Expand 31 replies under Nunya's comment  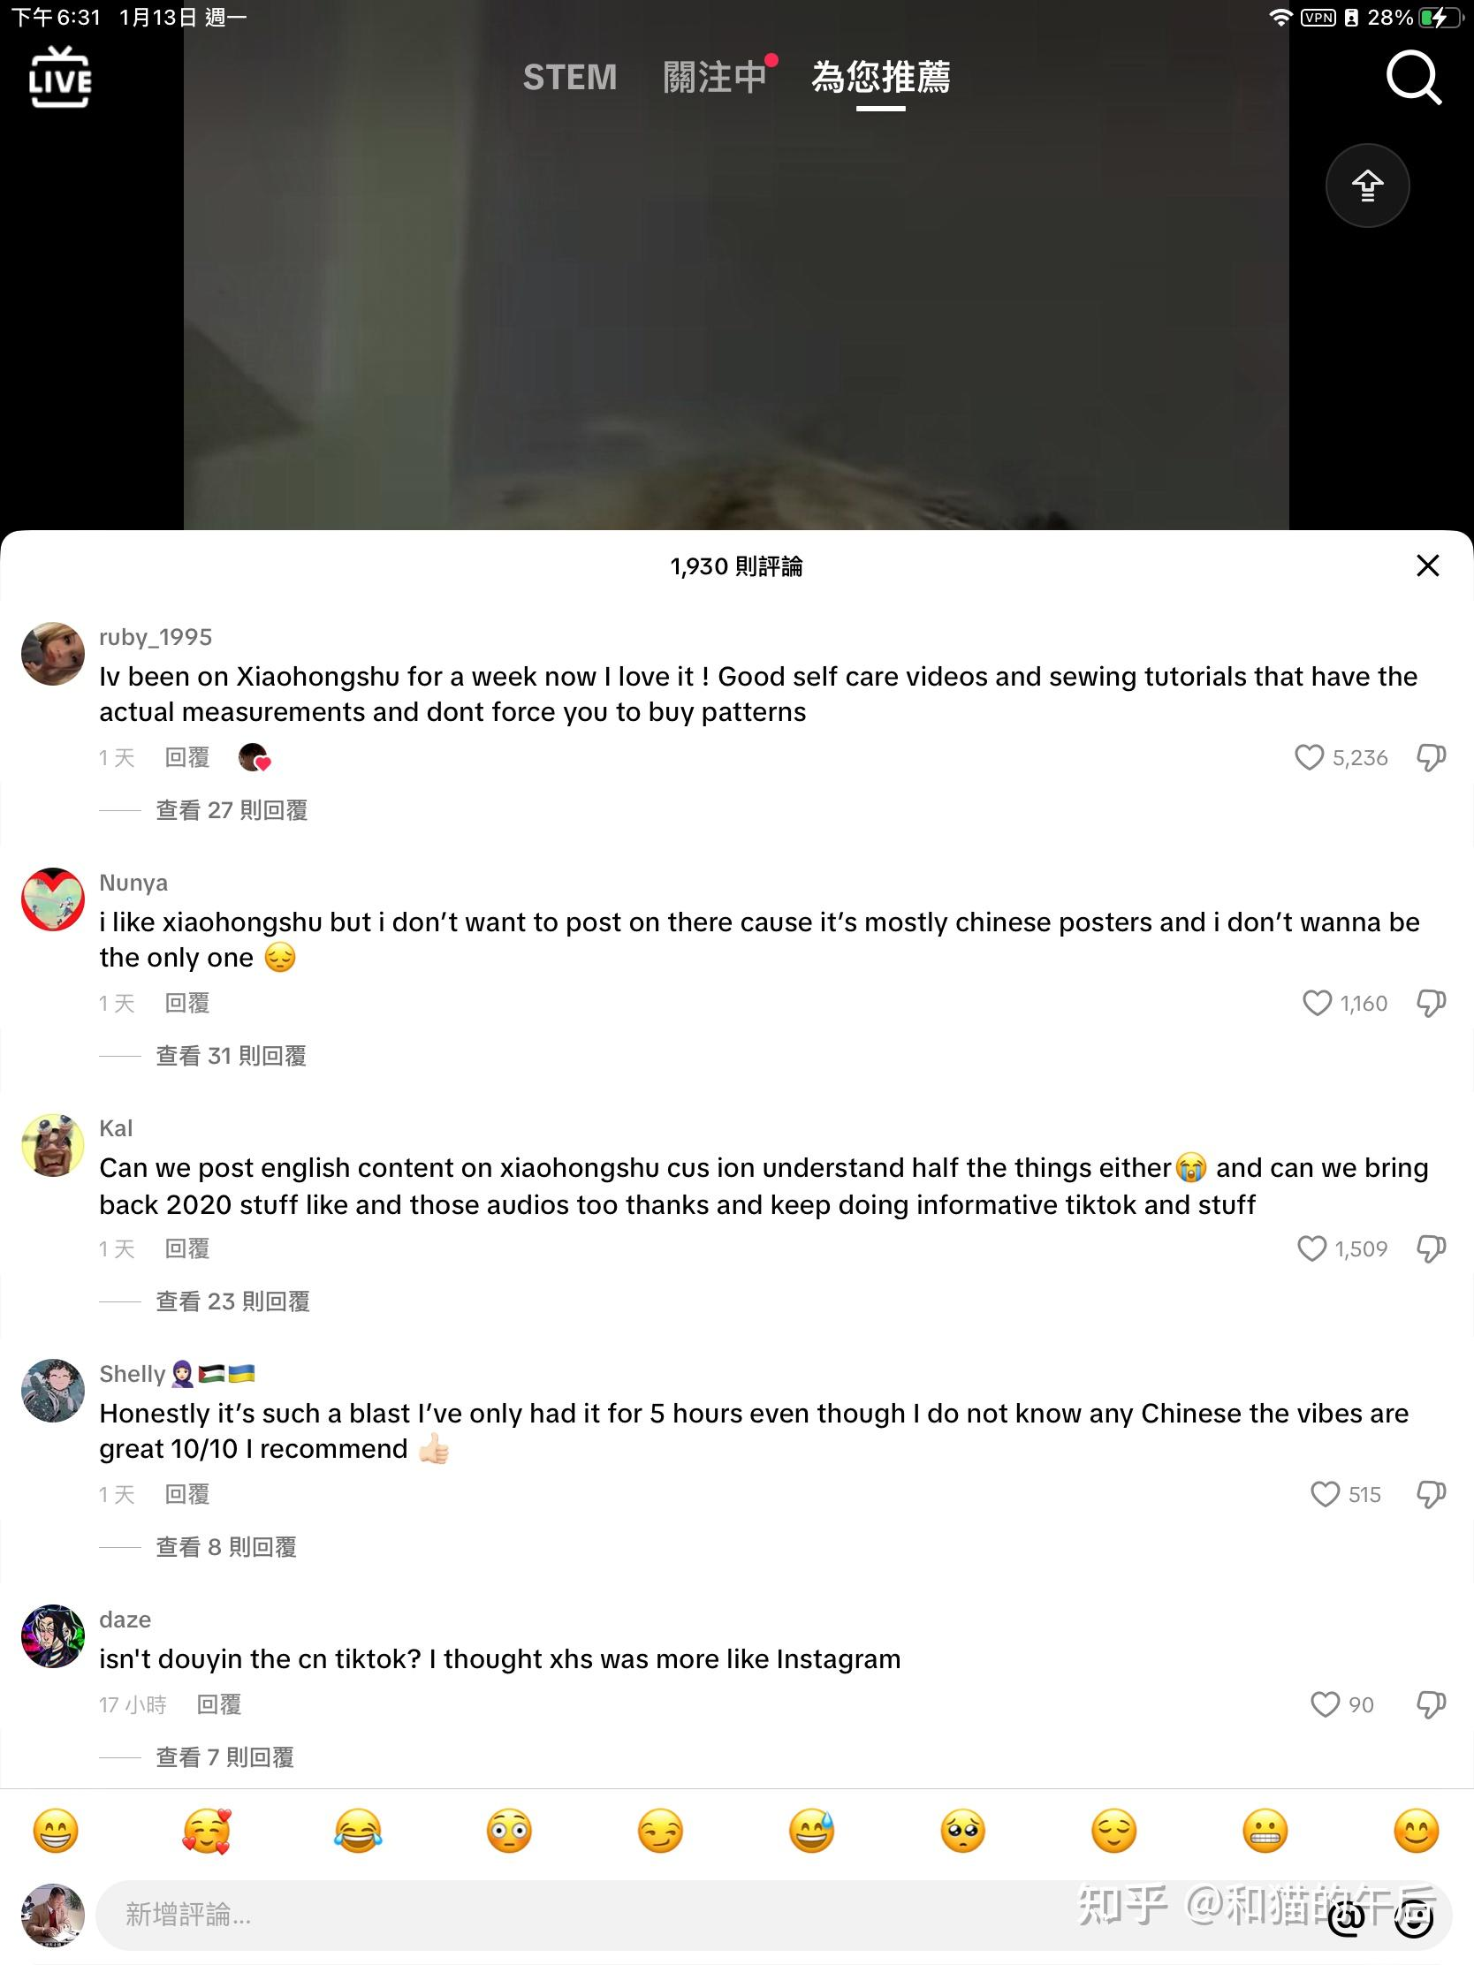pyautogui.click(x=231, y=1055)
